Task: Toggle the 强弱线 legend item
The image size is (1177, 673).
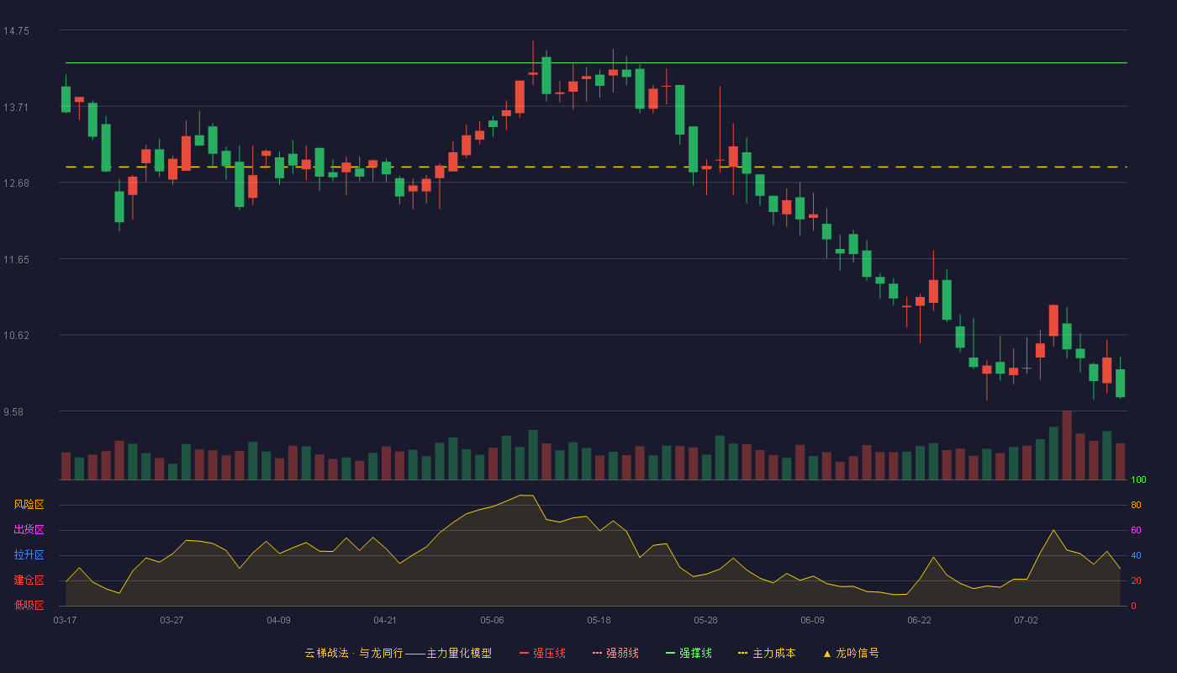Action: coord(615,653)
